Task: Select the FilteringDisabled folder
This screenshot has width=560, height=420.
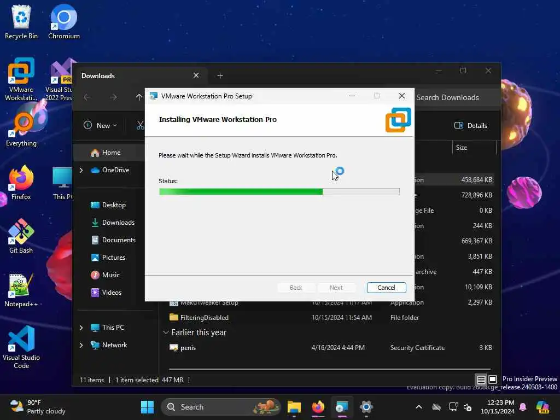Action: click(x=330, y=318)
